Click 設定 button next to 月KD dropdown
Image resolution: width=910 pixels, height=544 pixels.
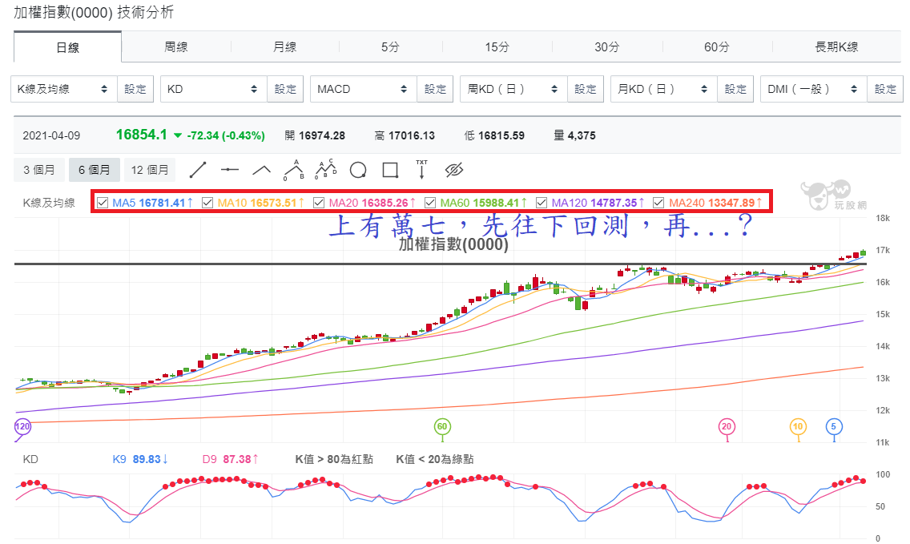(x=735, y=89)
